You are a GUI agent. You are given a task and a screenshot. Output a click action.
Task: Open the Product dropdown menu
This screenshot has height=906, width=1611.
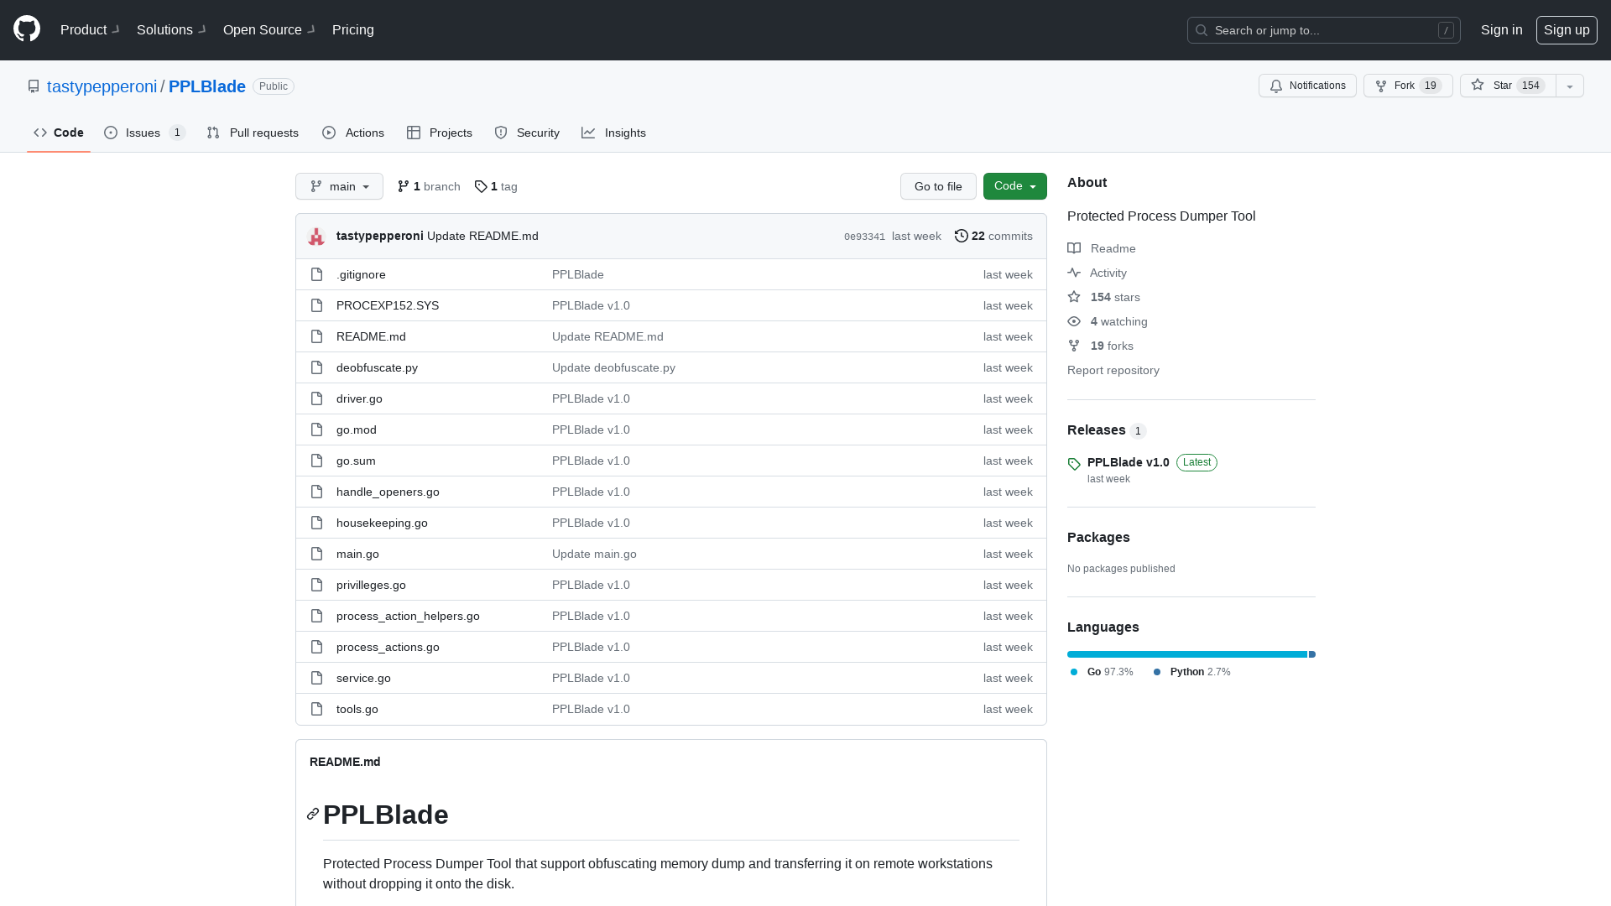pos(91,30)
